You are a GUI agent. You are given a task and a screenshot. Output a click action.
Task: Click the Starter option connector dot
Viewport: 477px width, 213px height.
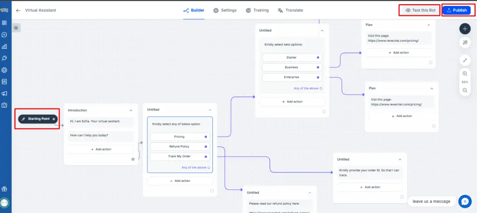click(x=318, y=57)
